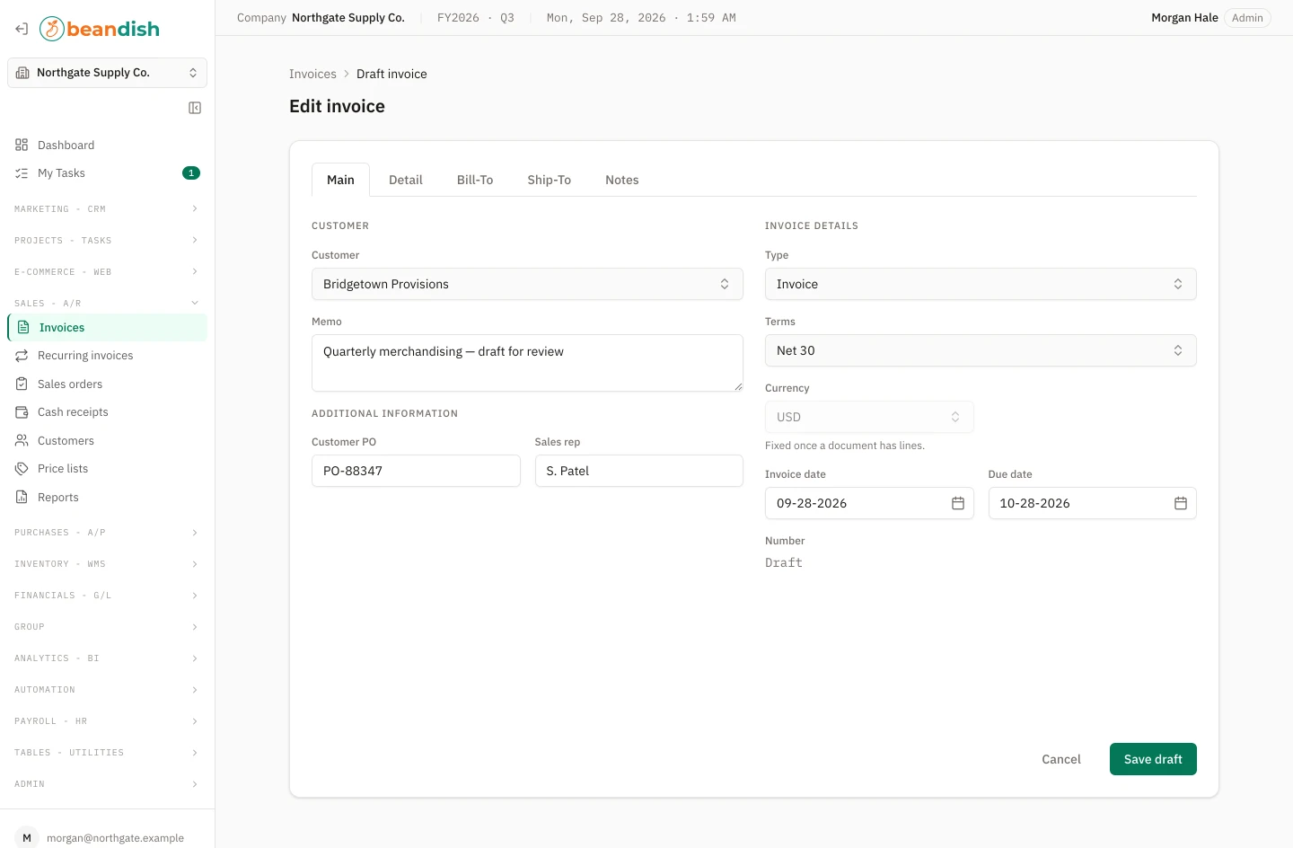The image size is (1293, 848).
Task: Open the Customer dropdown
Action: coord(527,284)
